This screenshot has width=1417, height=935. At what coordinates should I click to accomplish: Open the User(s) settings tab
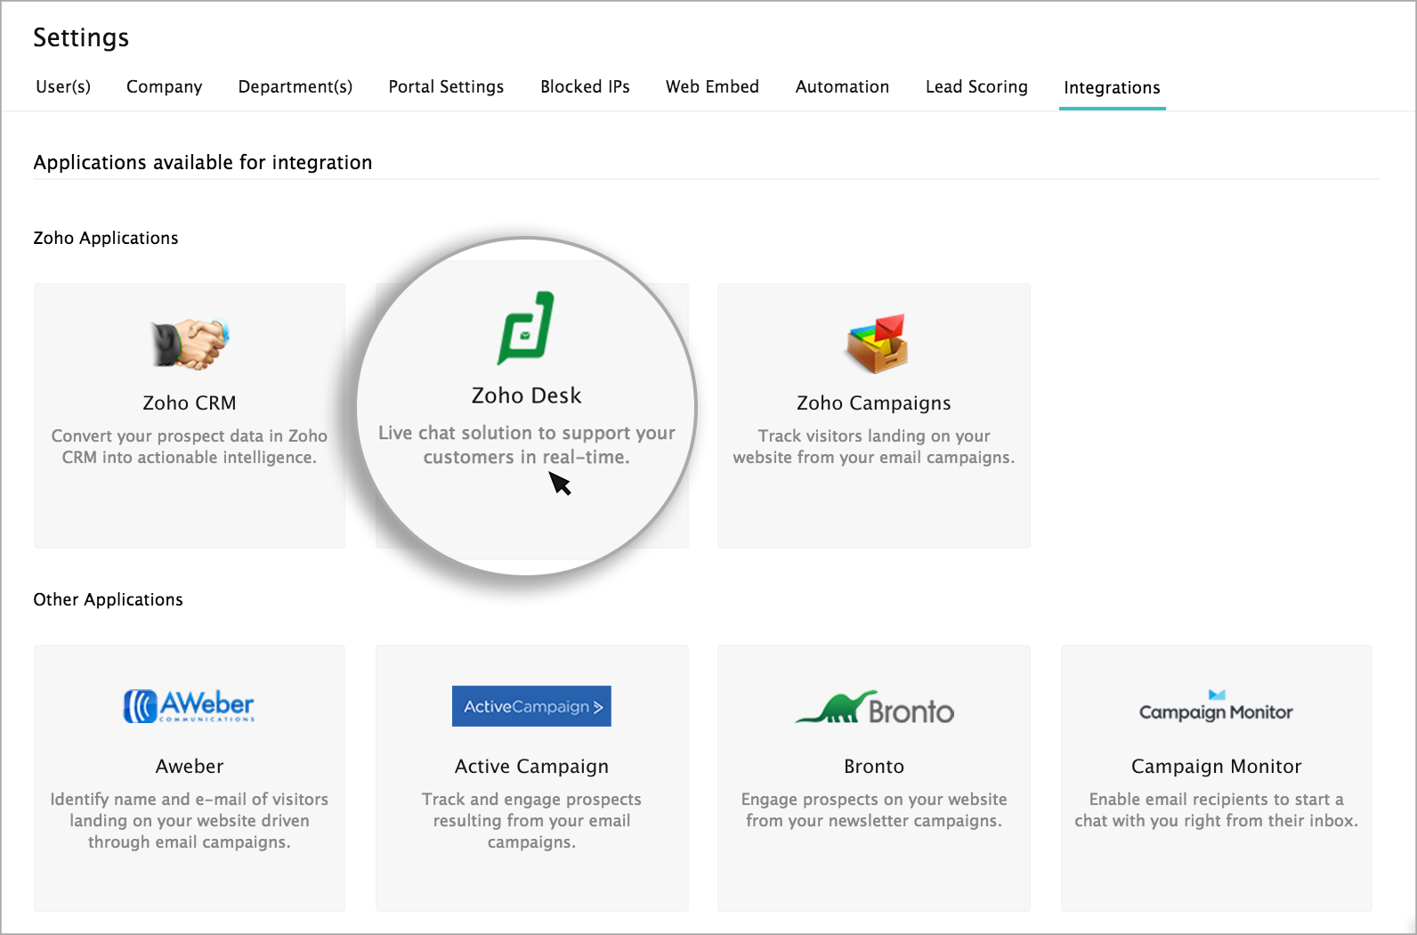coord(63,86)
